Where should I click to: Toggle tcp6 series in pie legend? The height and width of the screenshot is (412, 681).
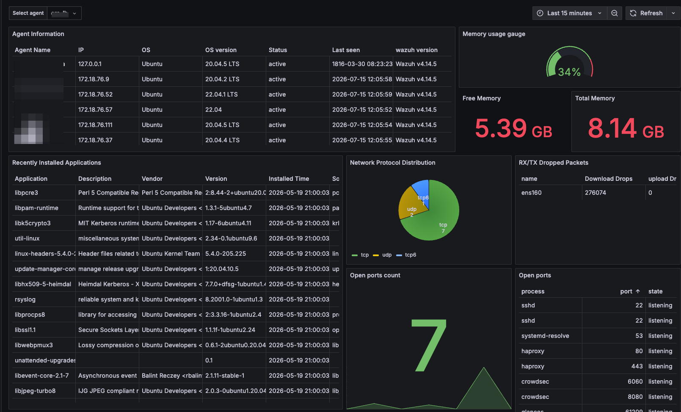406,255
